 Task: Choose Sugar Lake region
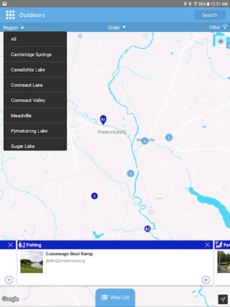coord(35,145)
